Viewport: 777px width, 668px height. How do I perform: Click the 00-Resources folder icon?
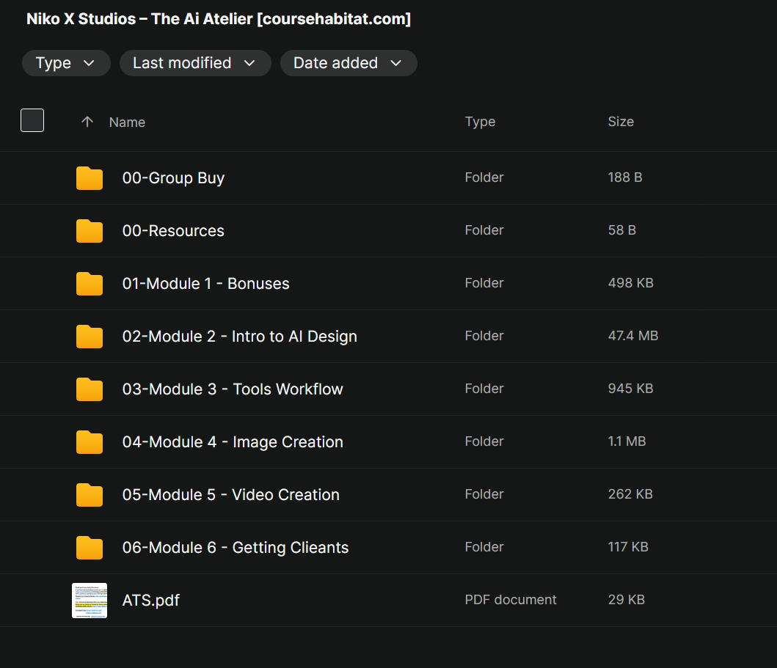tap(90, 231)
